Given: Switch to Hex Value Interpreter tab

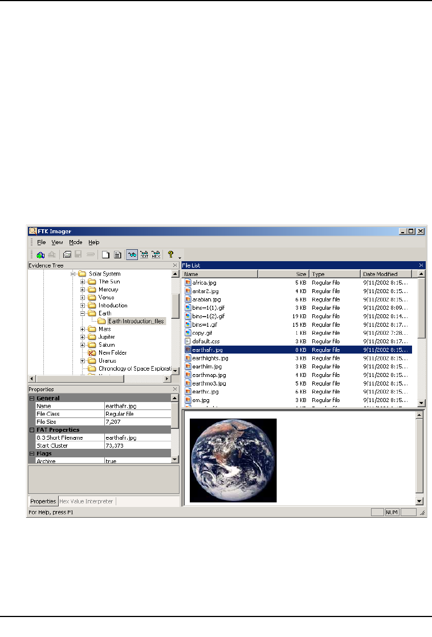Looking at the screenshot, I should pos(86,501).
